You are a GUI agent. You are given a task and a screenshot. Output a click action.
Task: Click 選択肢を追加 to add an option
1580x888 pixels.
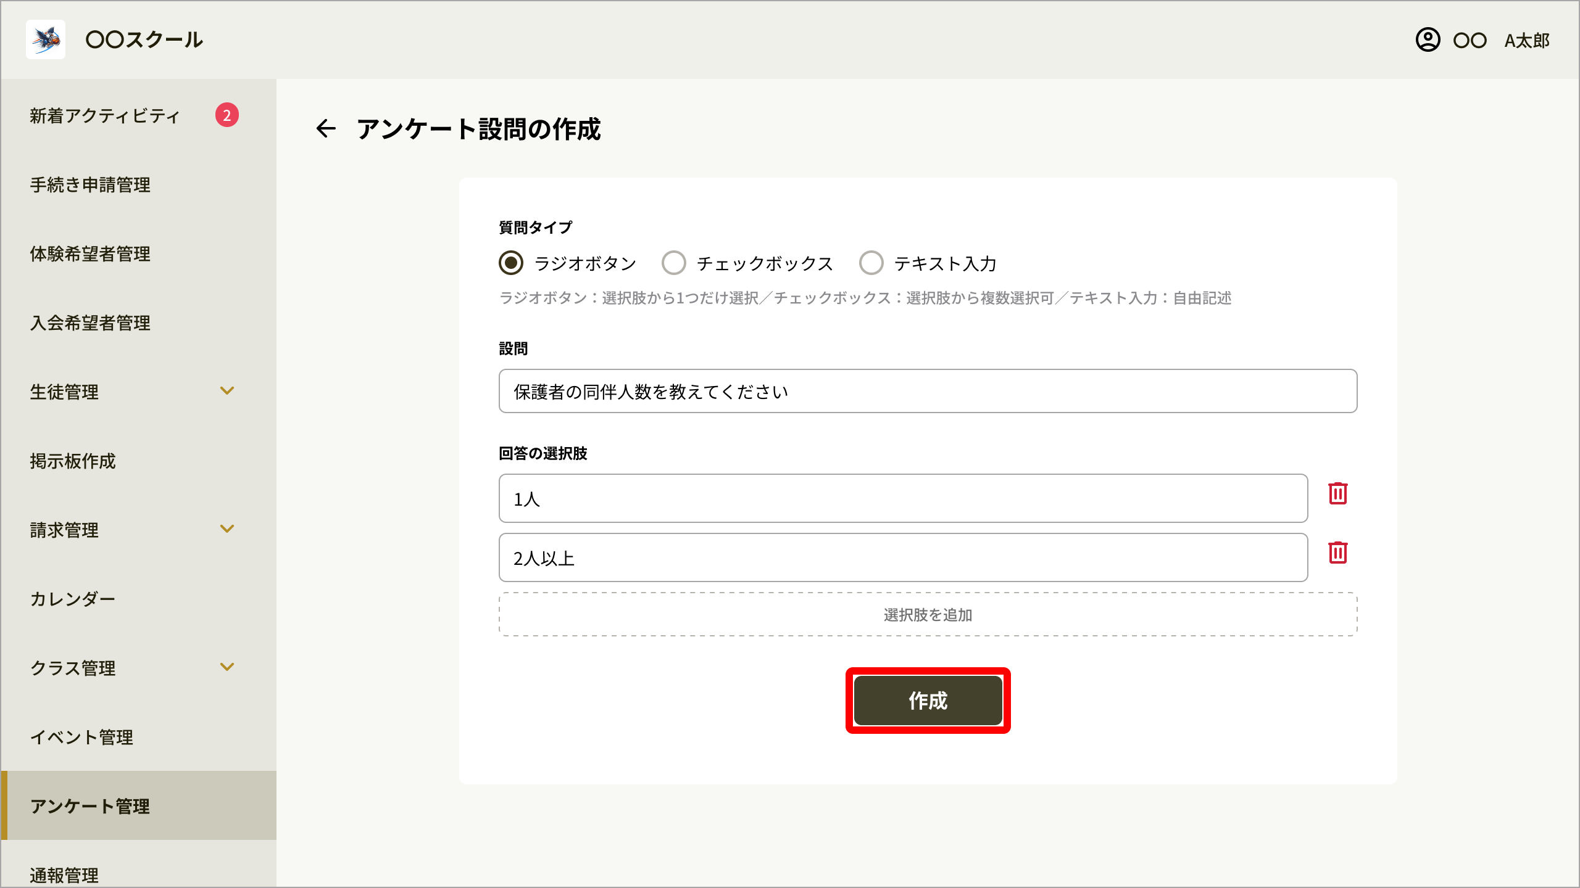928,614
